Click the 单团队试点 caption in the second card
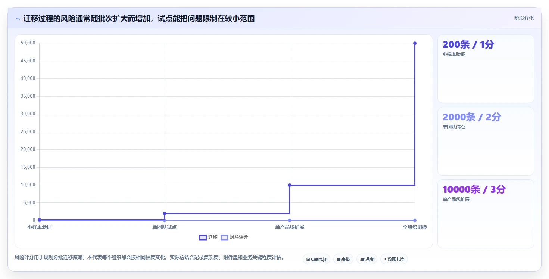 (454, 127)
